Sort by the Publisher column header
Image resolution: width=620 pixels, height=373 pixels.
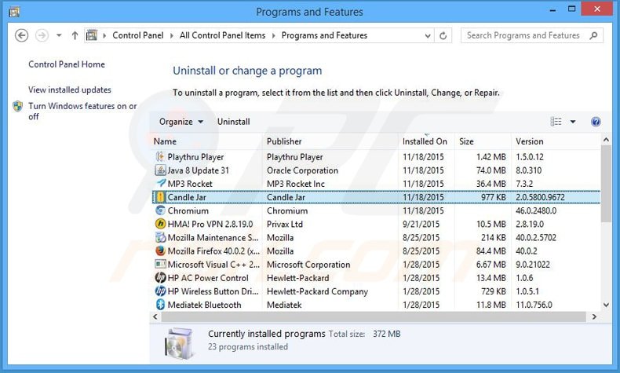pos(330,141)
